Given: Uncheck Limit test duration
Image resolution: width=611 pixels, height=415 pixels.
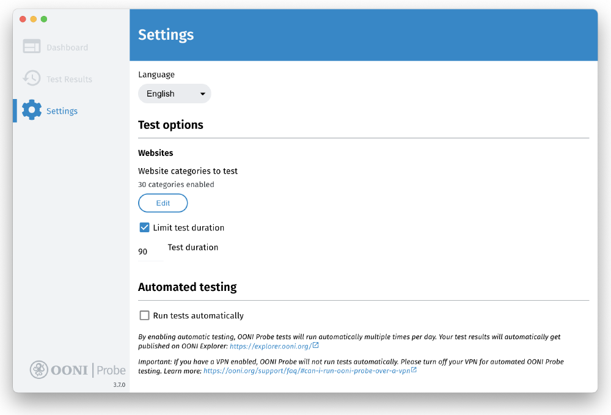Looking at the screenshot, I should click(x=144, y=227).
